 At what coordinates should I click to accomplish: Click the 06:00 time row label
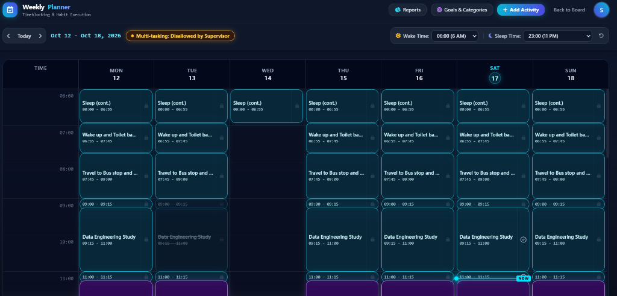[66, 96]
